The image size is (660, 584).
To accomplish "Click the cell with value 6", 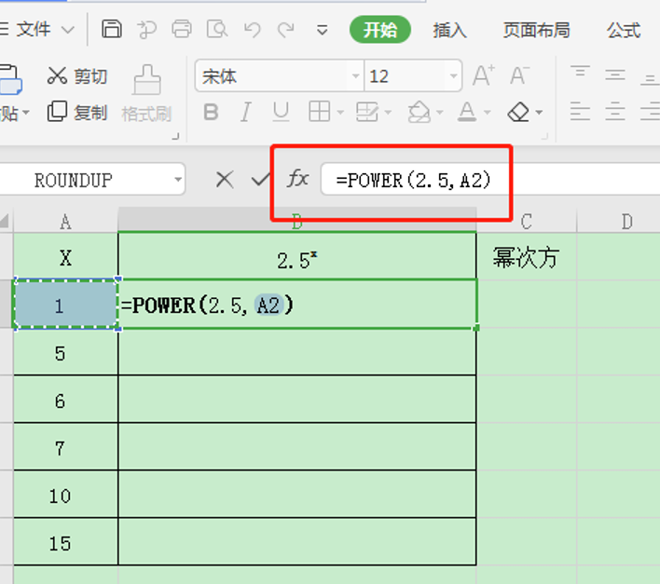I will 65,400.
